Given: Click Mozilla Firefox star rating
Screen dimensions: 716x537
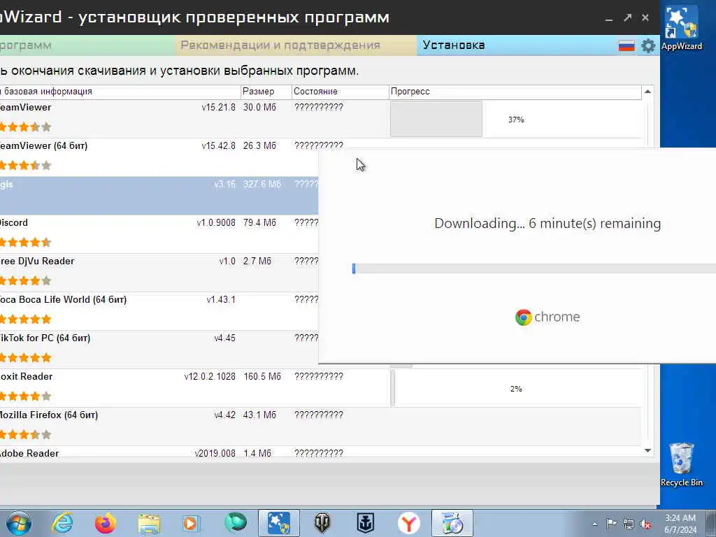Looking at the screenshot, I should (x=26, y=434).
